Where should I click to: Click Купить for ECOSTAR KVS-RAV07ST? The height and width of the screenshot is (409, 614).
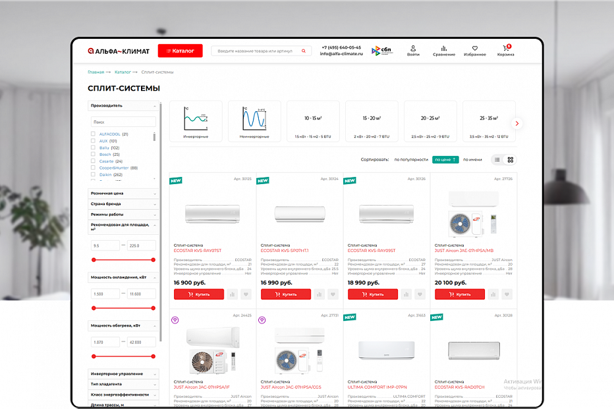click(x=199, y=294)
